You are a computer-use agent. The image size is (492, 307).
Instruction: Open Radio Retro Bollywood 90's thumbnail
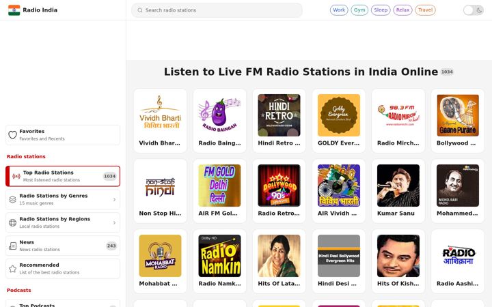coord(279,186)
